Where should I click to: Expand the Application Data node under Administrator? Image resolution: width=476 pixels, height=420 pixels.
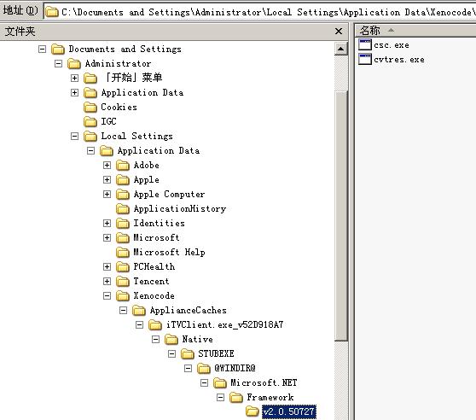pos(74,92)
